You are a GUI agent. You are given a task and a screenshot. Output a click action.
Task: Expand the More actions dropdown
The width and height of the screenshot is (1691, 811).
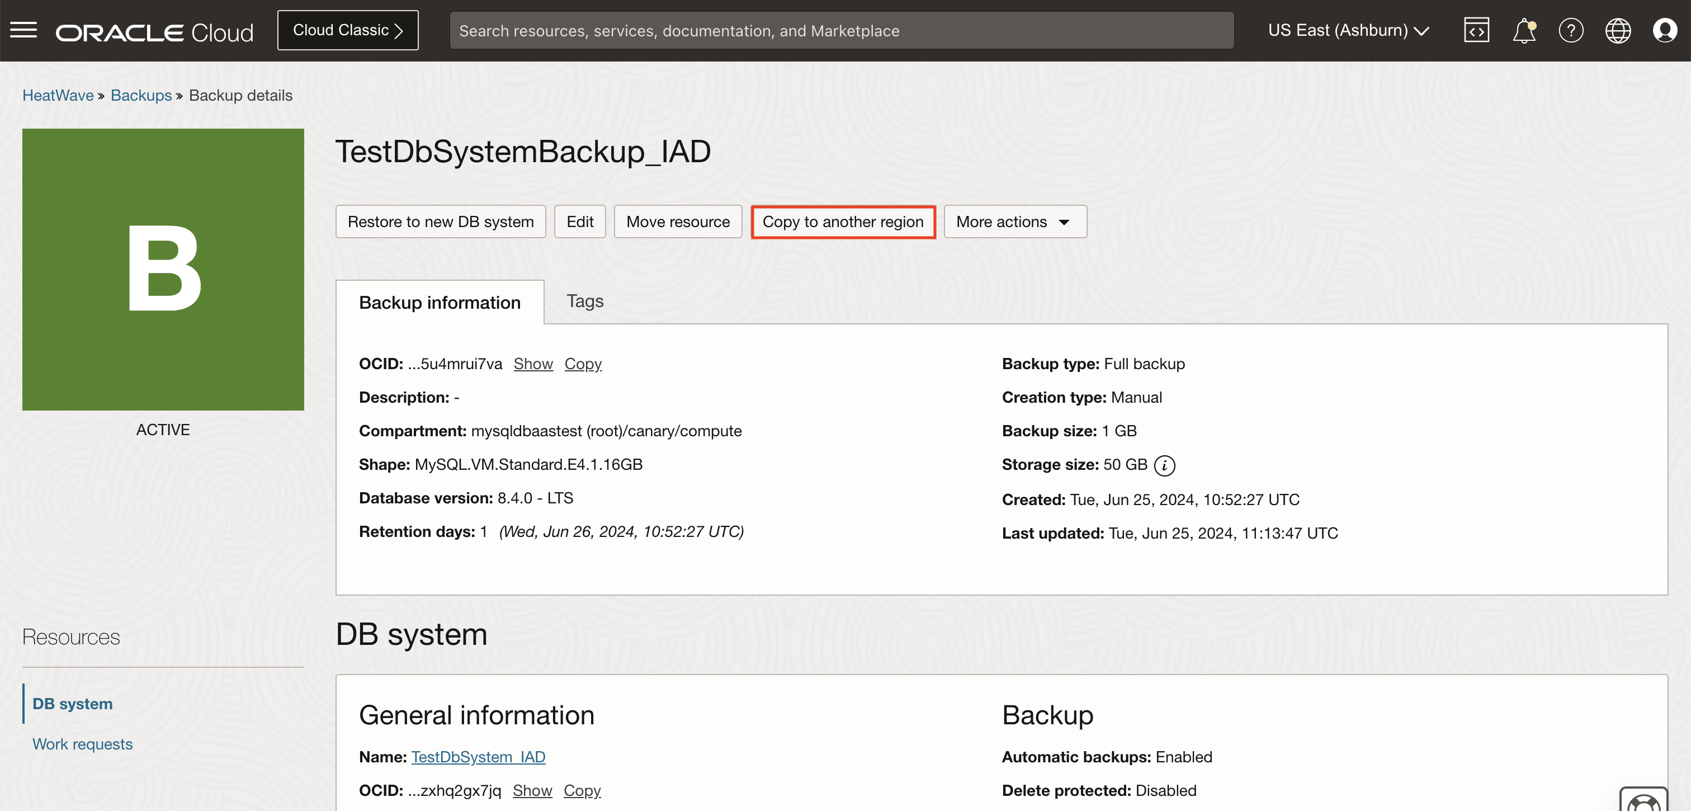[x=1014, y=222]
